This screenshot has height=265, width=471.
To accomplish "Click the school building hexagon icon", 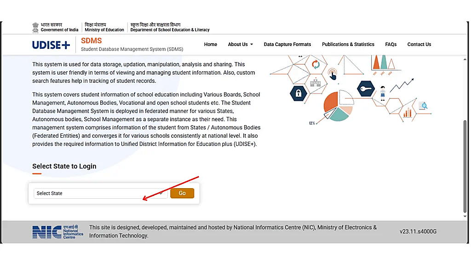I will click(315, 82).
